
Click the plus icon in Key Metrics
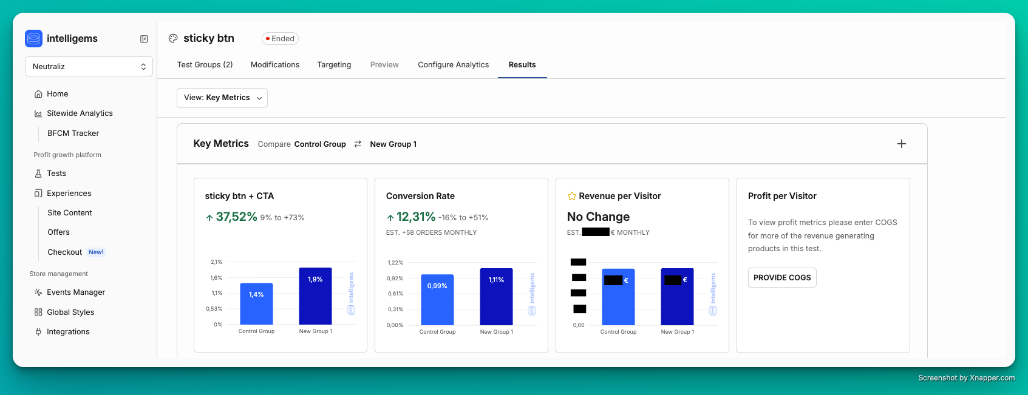901,144
